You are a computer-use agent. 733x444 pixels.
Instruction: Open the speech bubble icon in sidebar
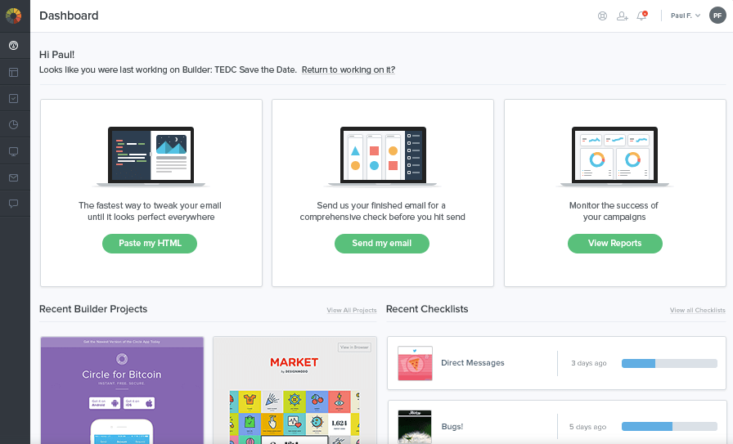(14, 204)
